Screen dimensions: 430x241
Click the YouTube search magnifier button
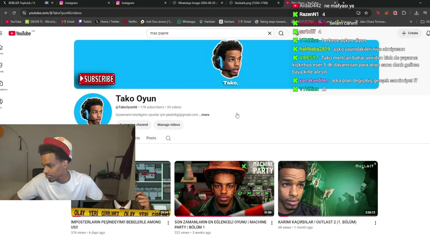tap(281, 33)
